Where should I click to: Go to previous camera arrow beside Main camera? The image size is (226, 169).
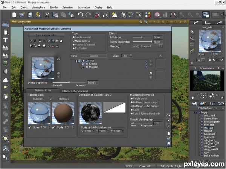195,68
